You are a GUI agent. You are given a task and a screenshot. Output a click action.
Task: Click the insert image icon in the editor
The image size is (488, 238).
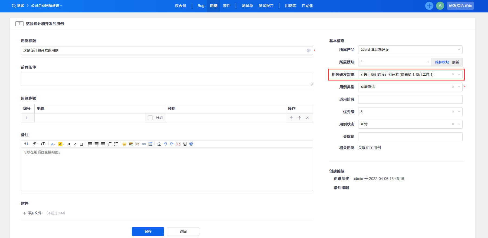(x=131, y=144)
